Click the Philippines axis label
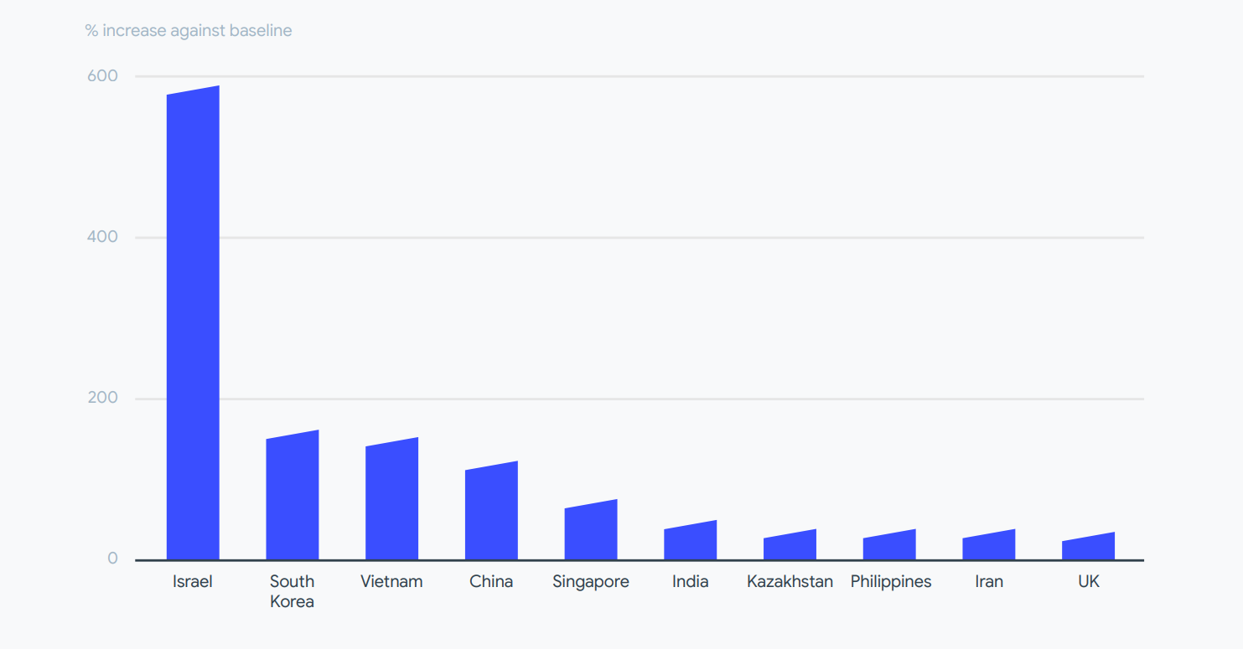This screenshot has height=649, width=1243. pos(890,581)
